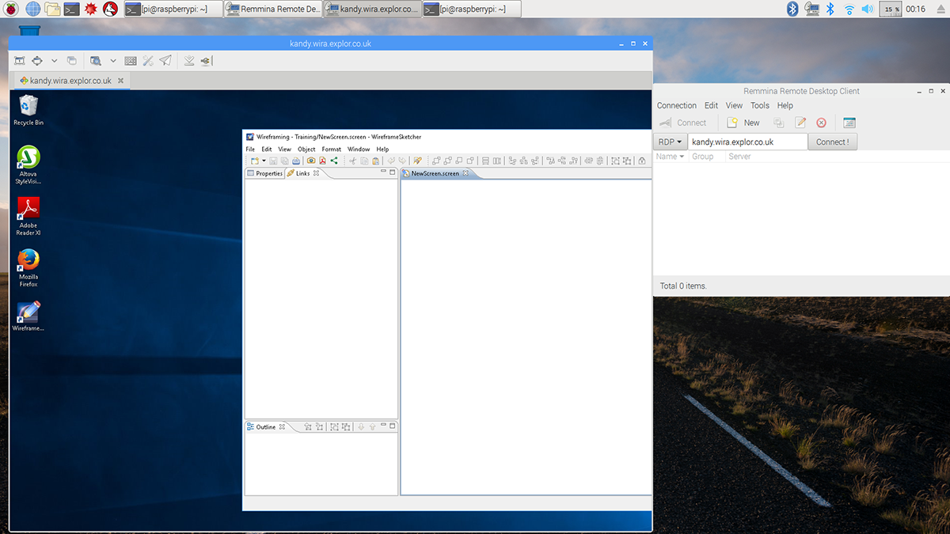This screenshot has width=950, height=534.
Task: Open Window menu in WireframeSketcher
Action: point(359,149)
